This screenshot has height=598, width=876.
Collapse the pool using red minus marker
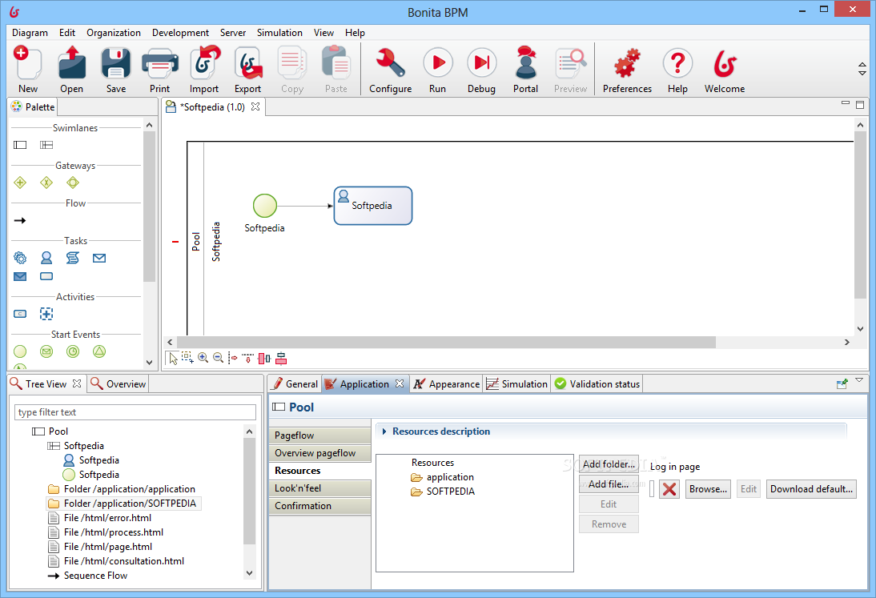[175, 242]
